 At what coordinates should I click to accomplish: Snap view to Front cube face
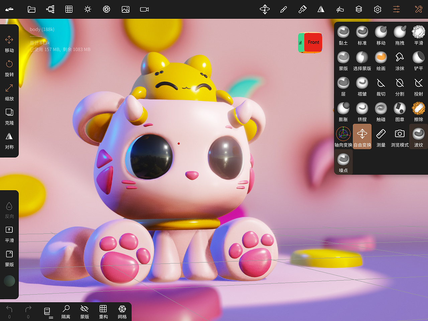(313, 42)
